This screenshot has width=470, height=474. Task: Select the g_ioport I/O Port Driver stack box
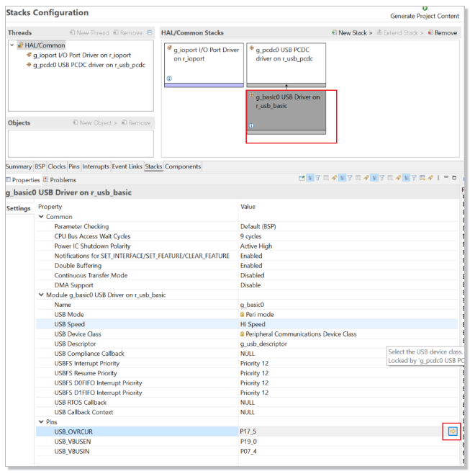[204, 65]
